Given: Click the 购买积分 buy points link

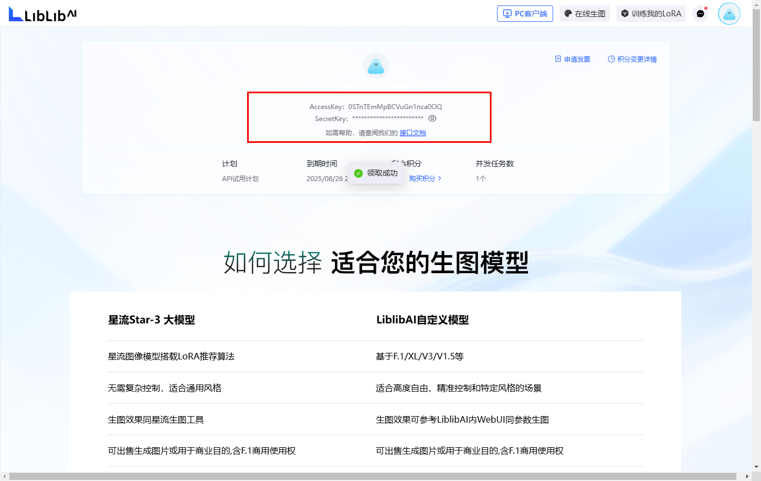Looking at the screenshot, I should [x=425, y=178].
